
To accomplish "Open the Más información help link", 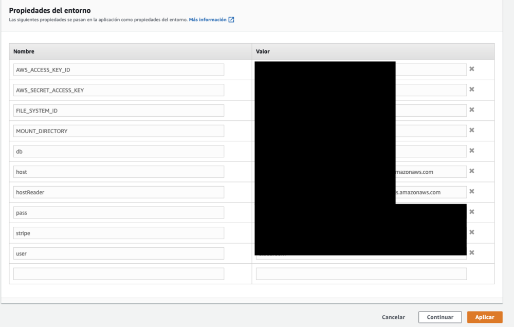I will pyautogui.click(x=207, y=20).
